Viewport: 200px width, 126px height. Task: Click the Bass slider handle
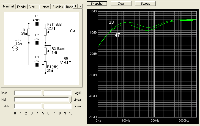[43, 93]
